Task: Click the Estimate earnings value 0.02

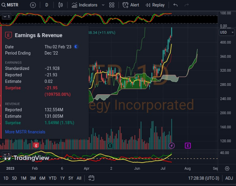Action: pos(48,81)
